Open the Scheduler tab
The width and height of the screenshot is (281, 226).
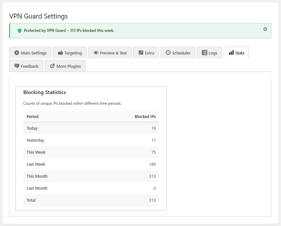click(178, 53)
